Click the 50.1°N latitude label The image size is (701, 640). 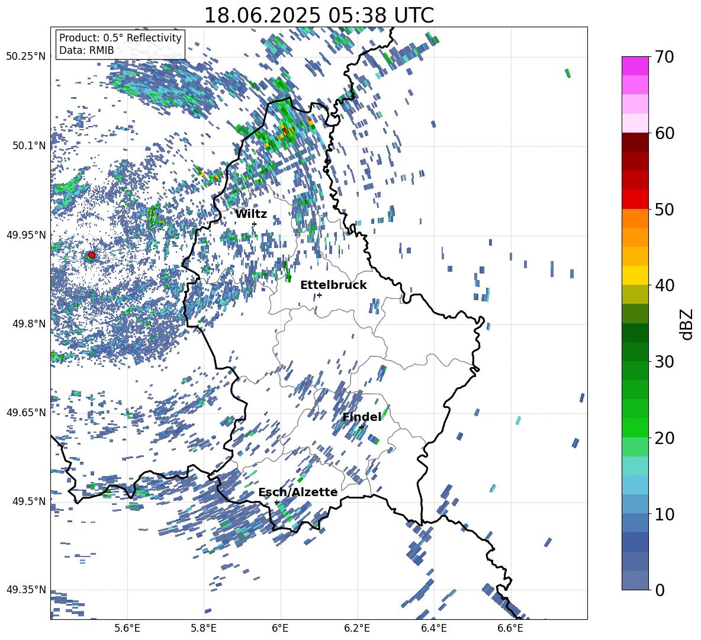point(28,146)
